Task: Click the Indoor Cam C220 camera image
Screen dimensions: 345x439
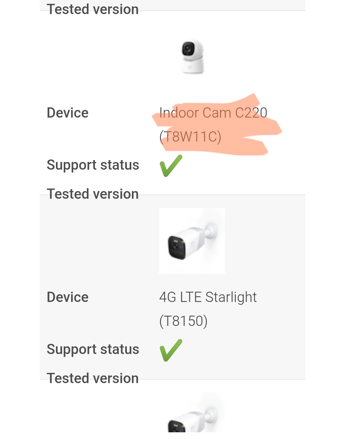Action: point(192,57)
